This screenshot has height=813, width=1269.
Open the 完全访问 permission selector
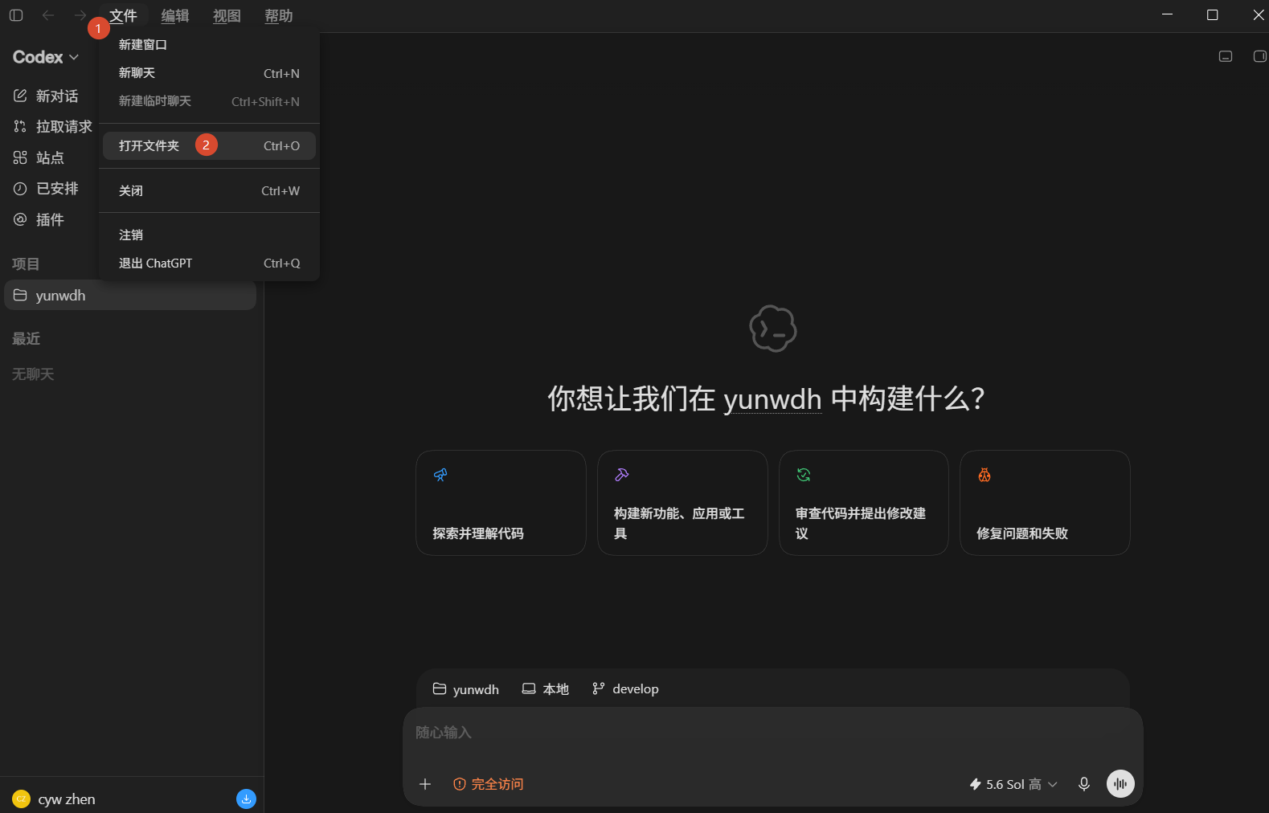(x=489, y=784)
